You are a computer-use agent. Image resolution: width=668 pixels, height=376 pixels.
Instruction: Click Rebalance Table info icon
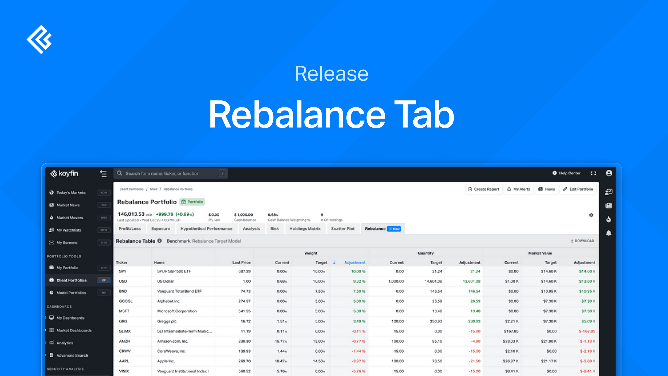pos(160,241)
